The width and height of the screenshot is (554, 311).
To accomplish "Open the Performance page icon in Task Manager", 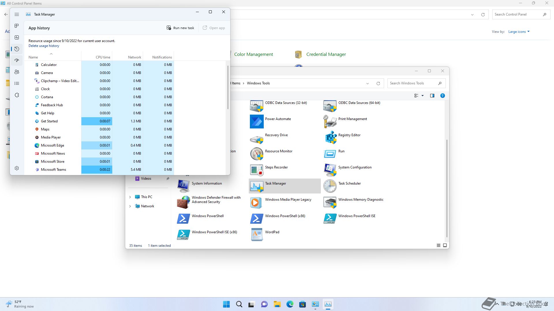I will click(x=17, y=37).
